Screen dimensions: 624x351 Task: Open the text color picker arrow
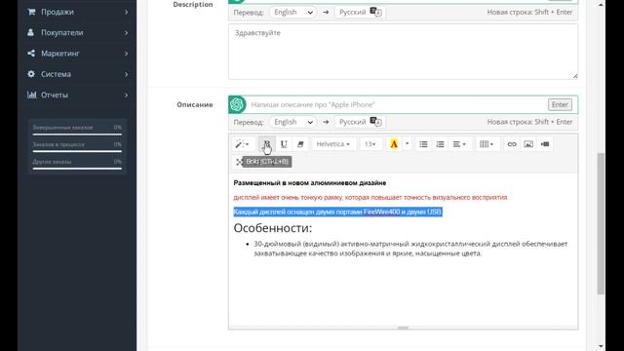coord(408,144)
